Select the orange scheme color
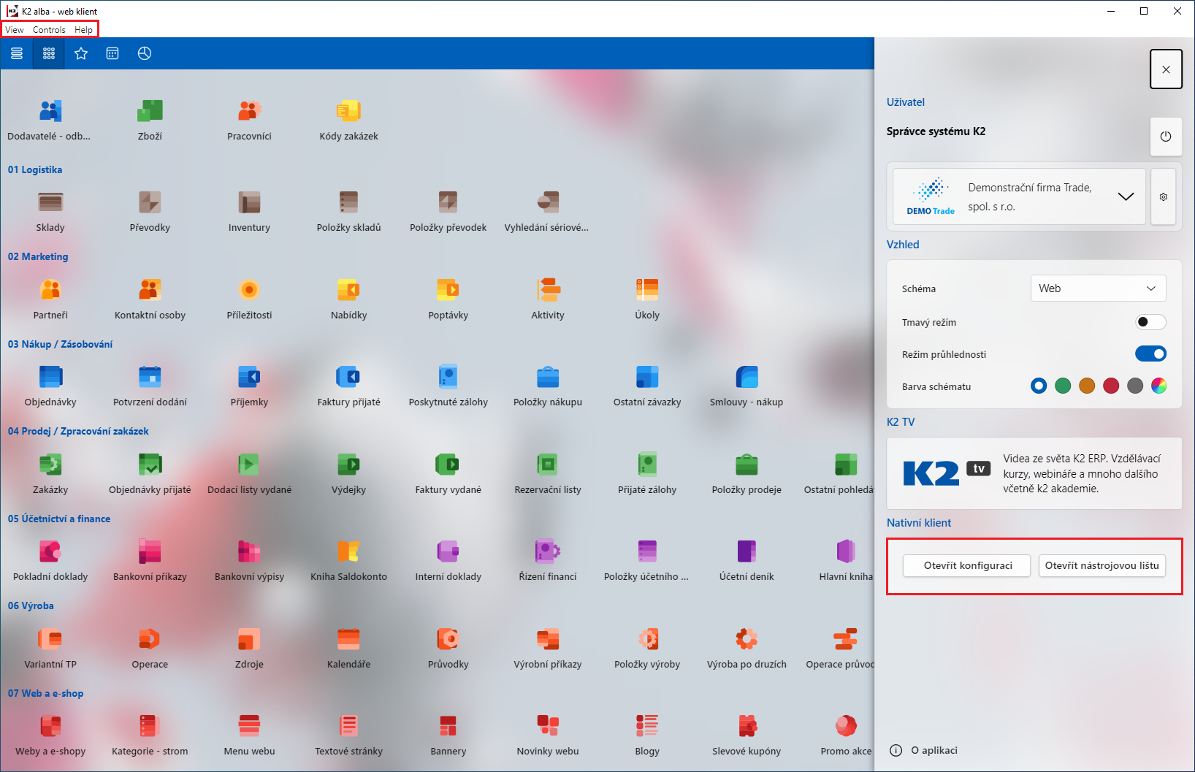This screenshot has width=1195, height=772. [x=1087, y=386]
